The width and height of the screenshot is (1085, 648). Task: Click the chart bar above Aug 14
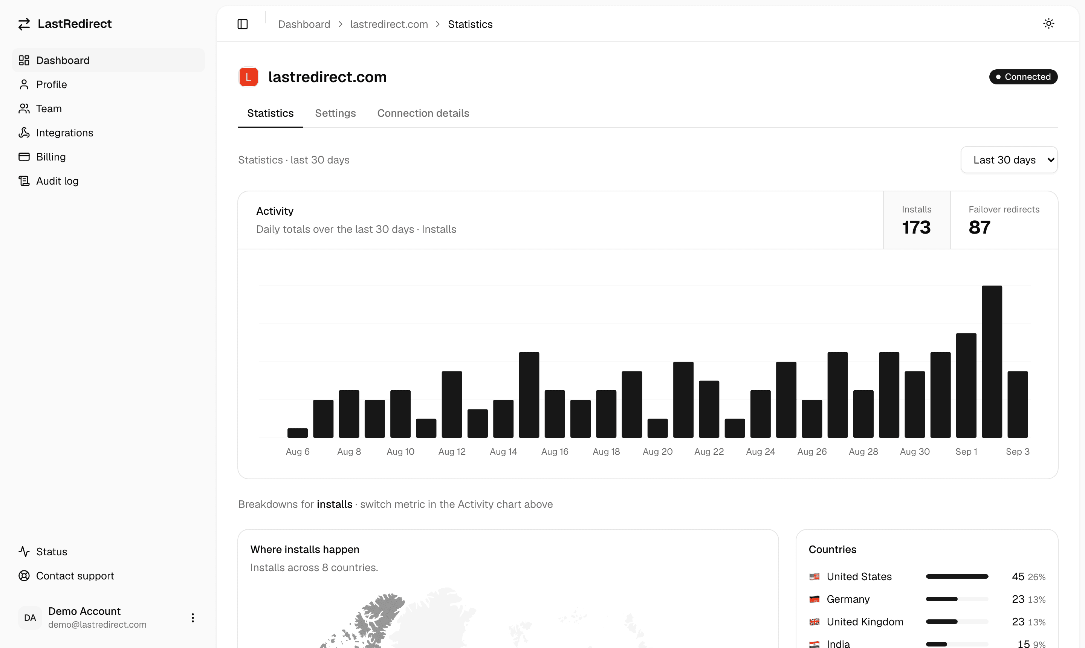click(503, 418)
